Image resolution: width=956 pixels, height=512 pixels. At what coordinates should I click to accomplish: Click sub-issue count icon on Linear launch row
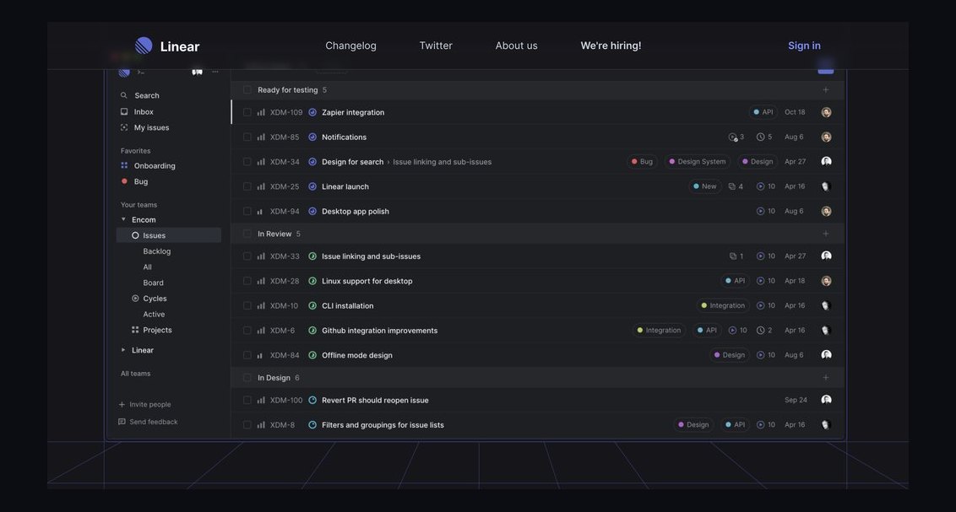(731, 186)
